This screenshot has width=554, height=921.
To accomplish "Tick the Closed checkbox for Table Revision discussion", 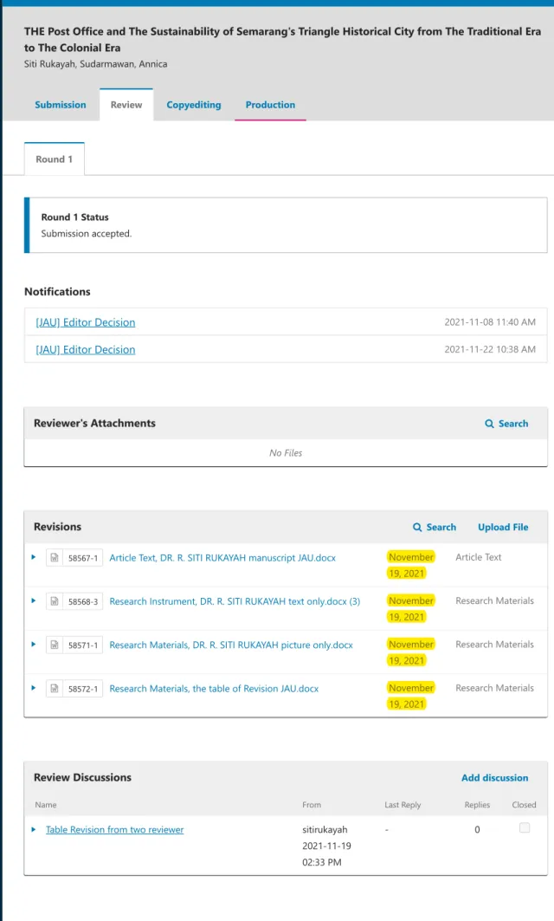I will pyautogui.click(x=525, y=827).
